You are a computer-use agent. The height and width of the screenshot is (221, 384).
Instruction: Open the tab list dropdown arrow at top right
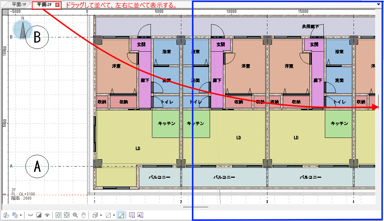pos(379,5)
